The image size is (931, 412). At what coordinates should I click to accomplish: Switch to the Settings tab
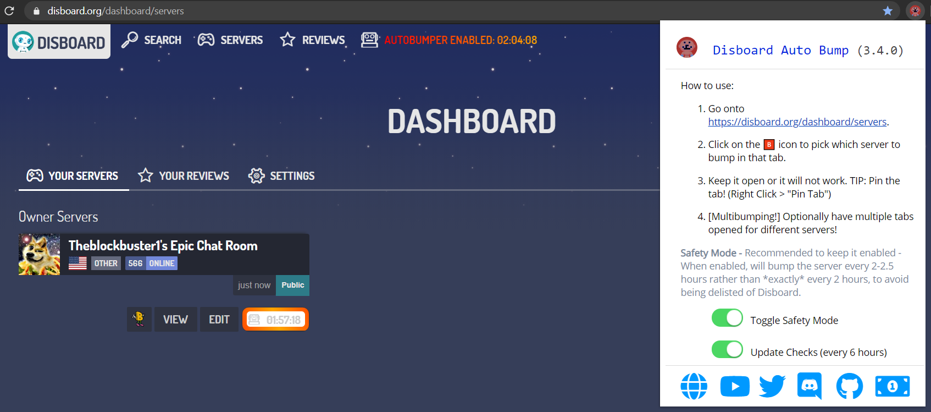pos(281,176)
